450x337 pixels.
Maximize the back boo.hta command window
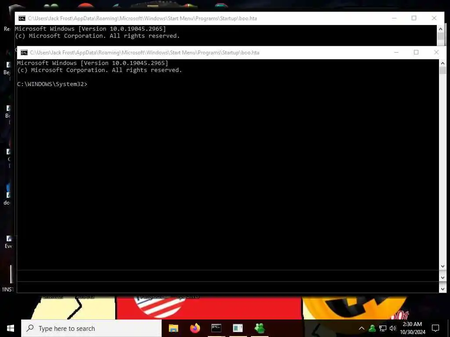tap(414, 18)
